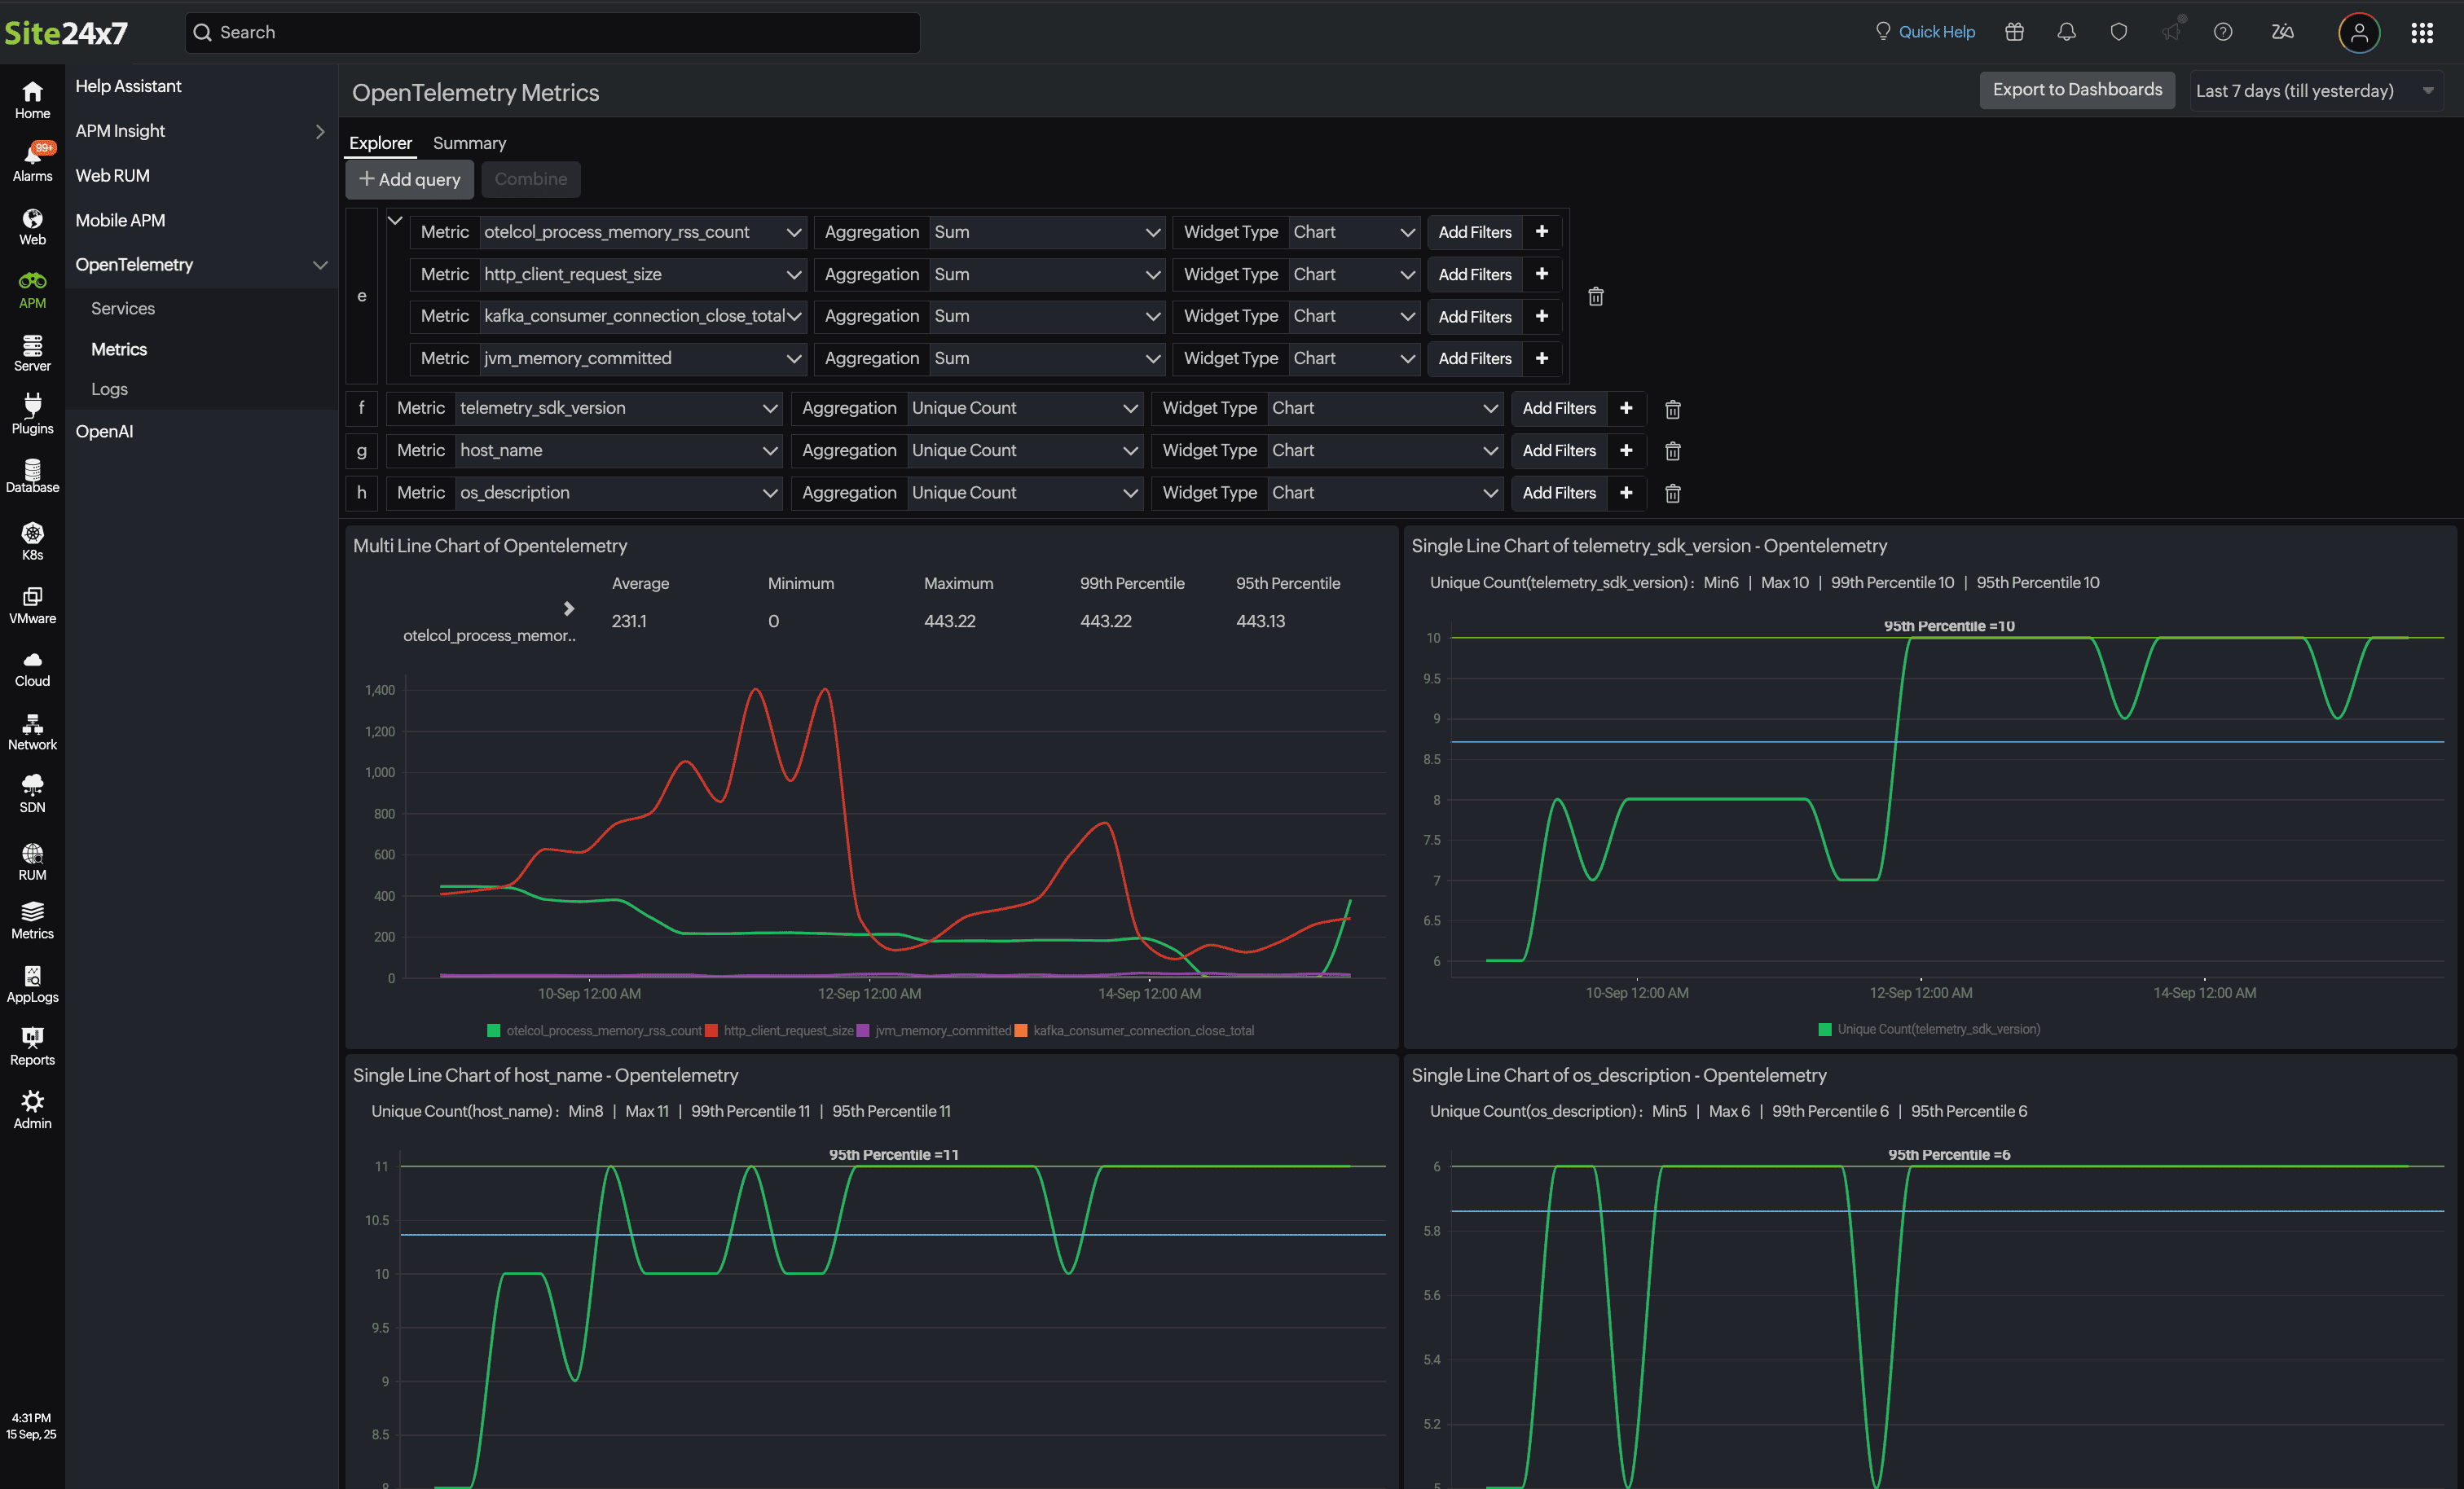The height and width of the screenshot is (1489, 2464).
Task: Select the Database monitoring icon in sidebar
Action: (32, 477)
